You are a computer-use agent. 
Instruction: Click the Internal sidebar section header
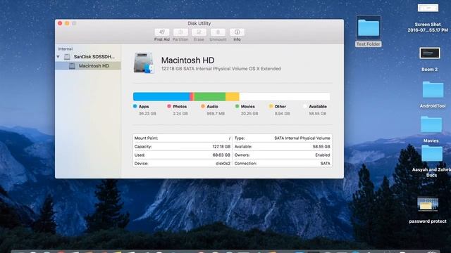tap(66, 49)
